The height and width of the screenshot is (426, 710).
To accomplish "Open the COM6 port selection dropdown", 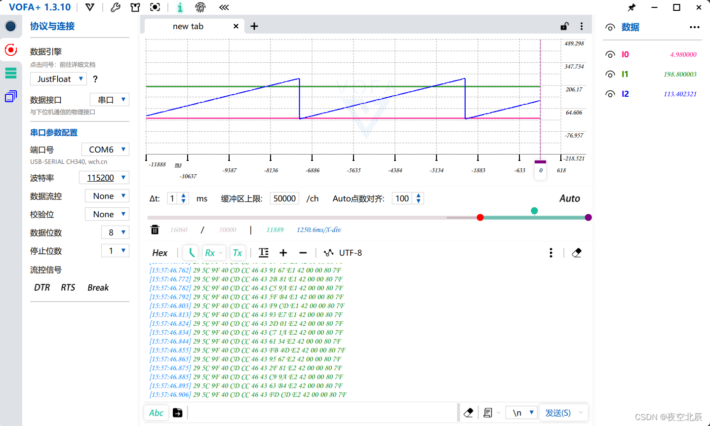I will click(x=105, y=149).
